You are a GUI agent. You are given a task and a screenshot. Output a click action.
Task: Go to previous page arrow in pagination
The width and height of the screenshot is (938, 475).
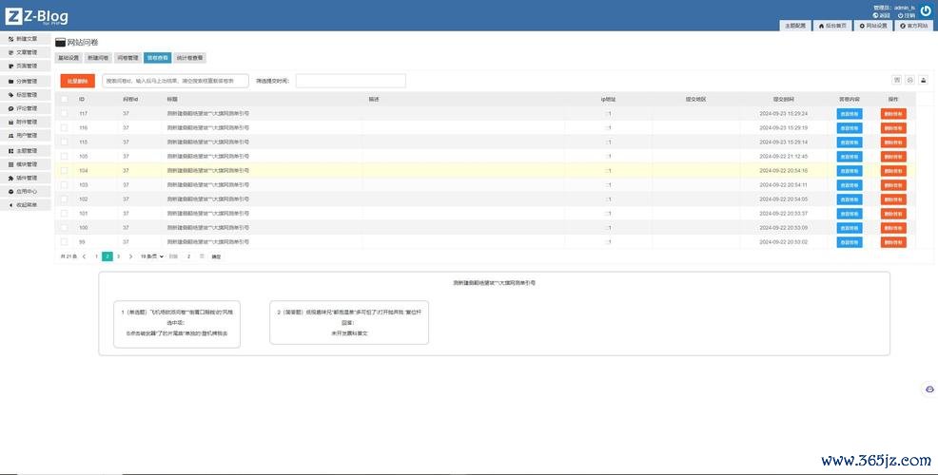[x=84, y=256]
